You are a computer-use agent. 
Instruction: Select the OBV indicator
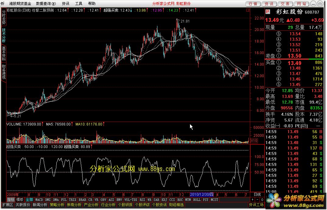pos(104,200)
